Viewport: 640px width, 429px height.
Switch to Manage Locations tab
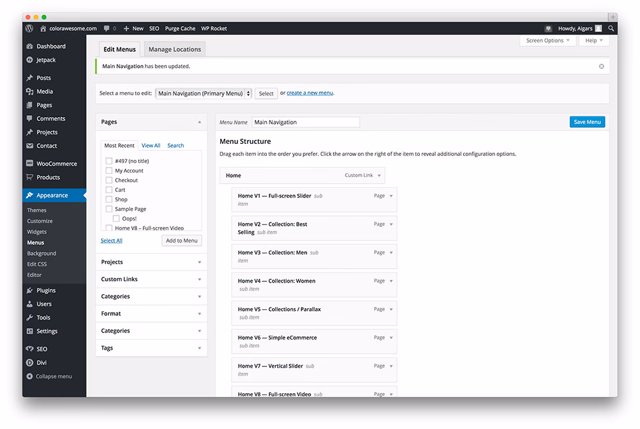pyautogui.click(x=175, y=49)
